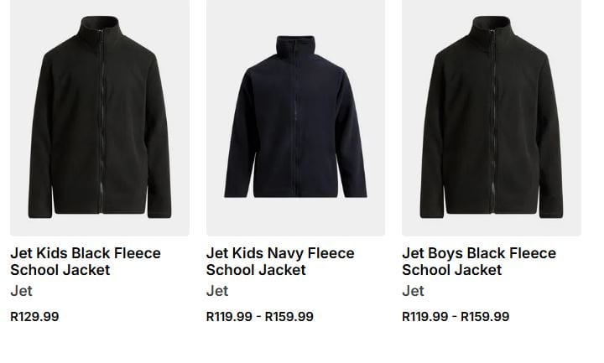Click the Jet Kids Navy Fleece School Jacket title
This screenshot has width=604, height=363.
[280, 262]
